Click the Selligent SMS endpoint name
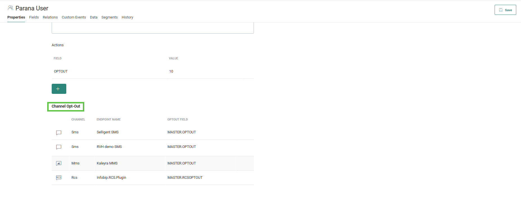 click(108, 132)
